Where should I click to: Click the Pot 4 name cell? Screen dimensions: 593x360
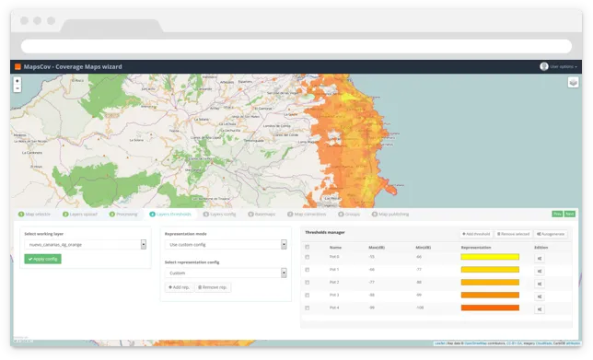334,308
